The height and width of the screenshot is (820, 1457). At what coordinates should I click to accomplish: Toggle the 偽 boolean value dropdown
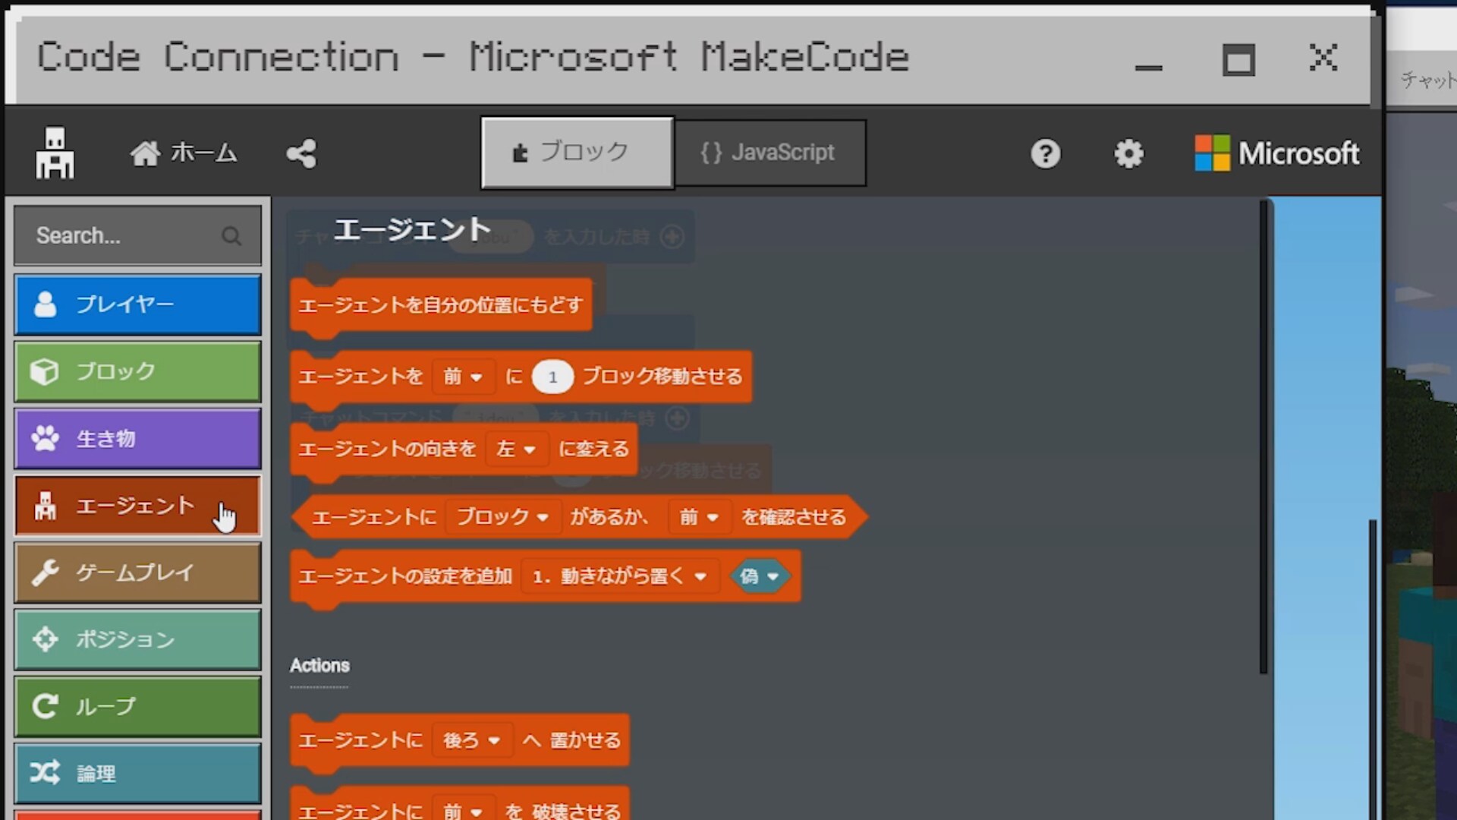click(760, 576)
